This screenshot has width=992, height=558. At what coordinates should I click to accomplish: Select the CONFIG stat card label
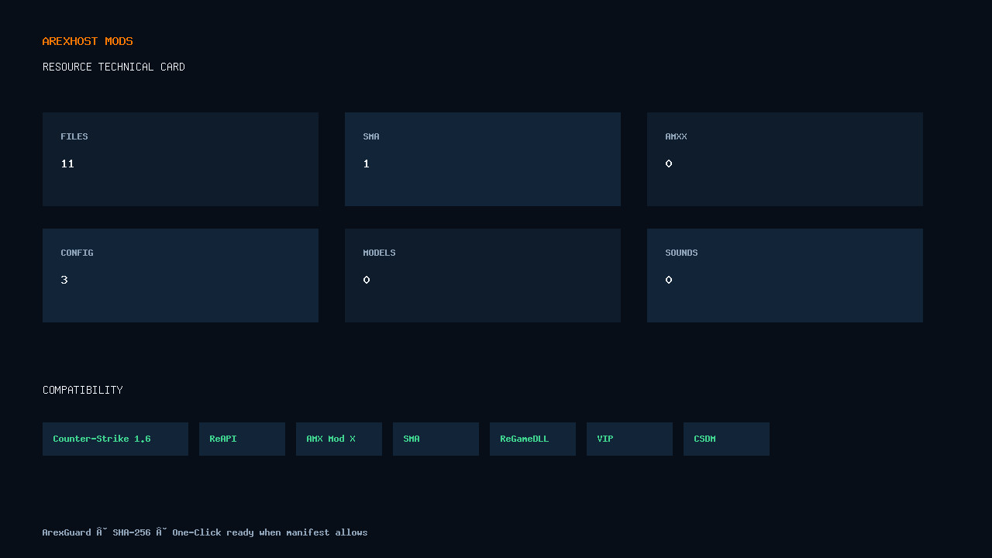pyautogui.click(x=77, y=253)
